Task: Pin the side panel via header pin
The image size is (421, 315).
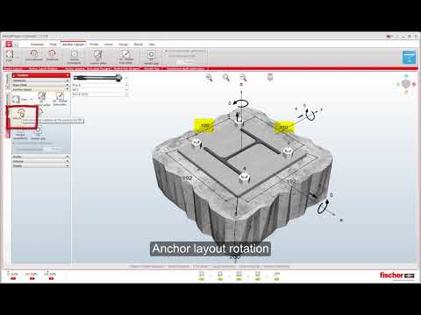Action: [x=68, y=75]
